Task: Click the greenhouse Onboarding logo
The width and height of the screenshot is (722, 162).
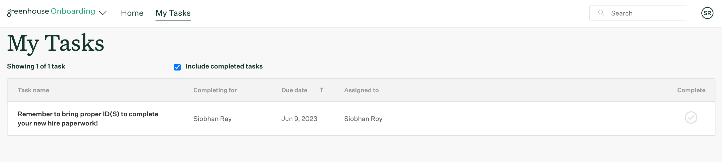Action: tap(51, 12)
